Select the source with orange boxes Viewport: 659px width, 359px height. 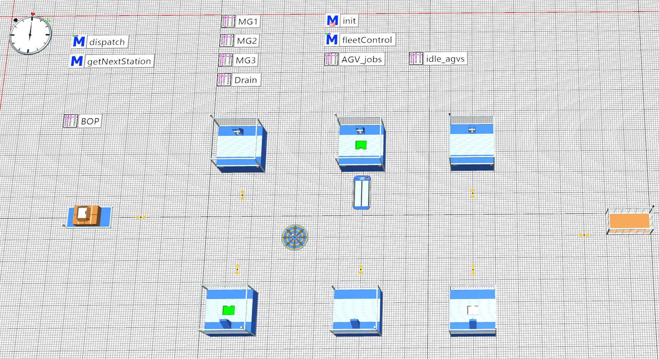coord(88,216)
